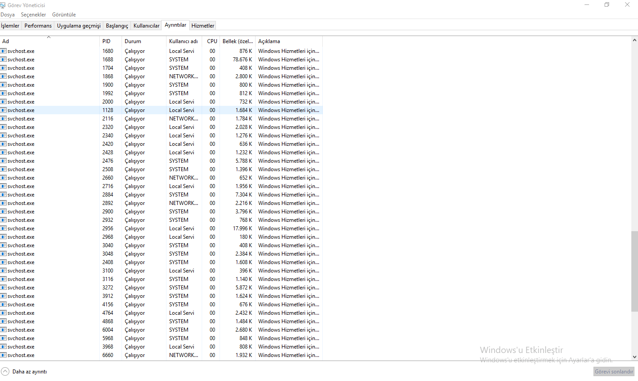Open the Uygulama geçmişi tab
The width and height of the screenshot is (638, 381).
coord(79,26)
